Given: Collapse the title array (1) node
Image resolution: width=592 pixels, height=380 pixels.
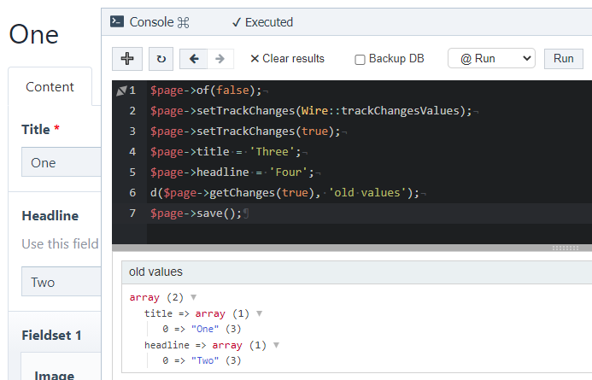Looking at the screenshot, I should [260, 313].
